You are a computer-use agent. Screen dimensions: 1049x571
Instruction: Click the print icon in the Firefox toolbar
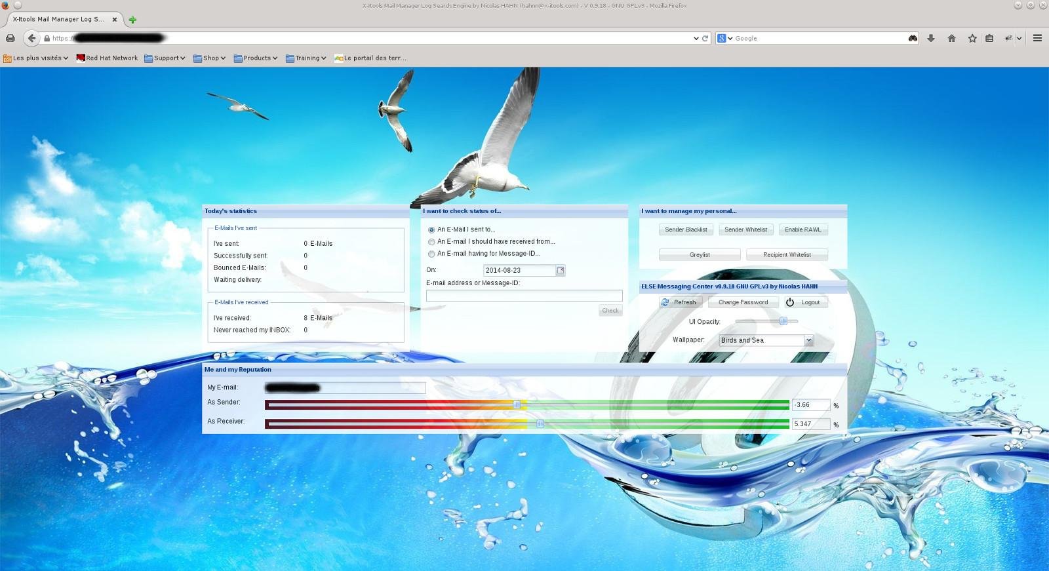10,38
